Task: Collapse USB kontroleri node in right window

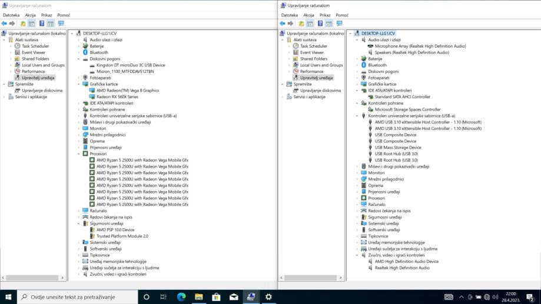Action: pyautogui.click(x=357, y=116)
